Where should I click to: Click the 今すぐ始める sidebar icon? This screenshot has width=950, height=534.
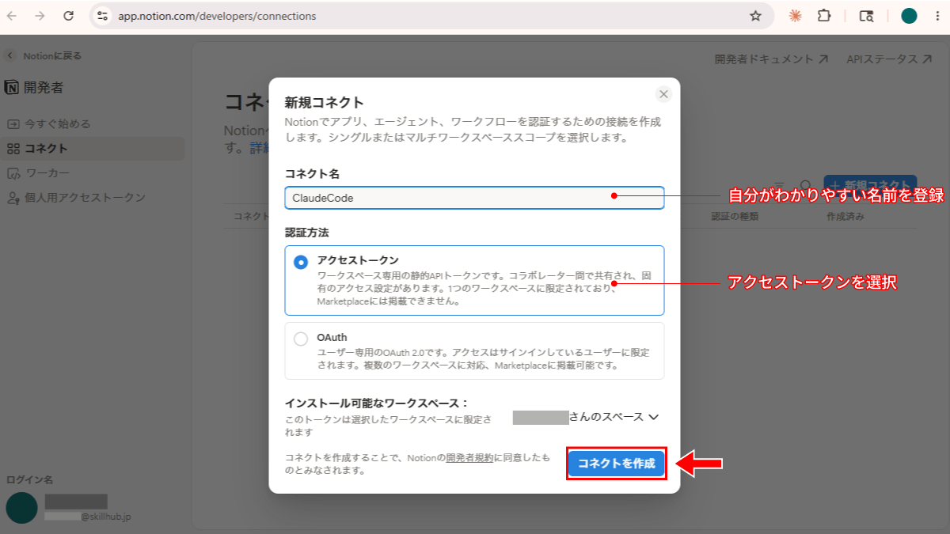13,124
